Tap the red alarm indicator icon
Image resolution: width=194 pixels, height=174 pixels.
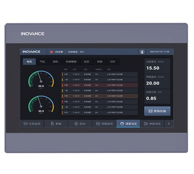pos(51,52)
